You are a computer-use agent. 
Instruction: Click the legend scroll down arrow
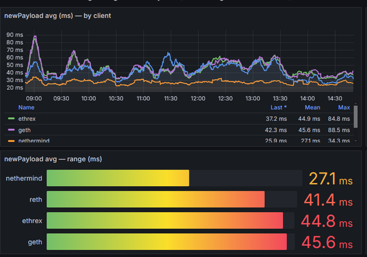(x=356, y=141)
